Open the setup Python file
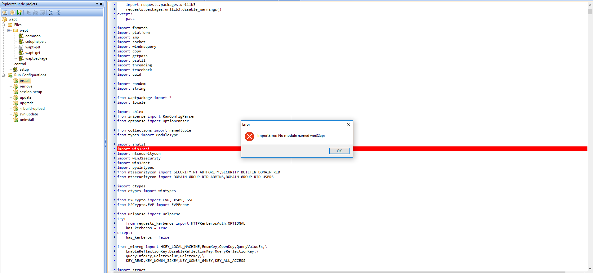Image resolution: width=593 pixels, height=273 pixels. pos(24,69)
